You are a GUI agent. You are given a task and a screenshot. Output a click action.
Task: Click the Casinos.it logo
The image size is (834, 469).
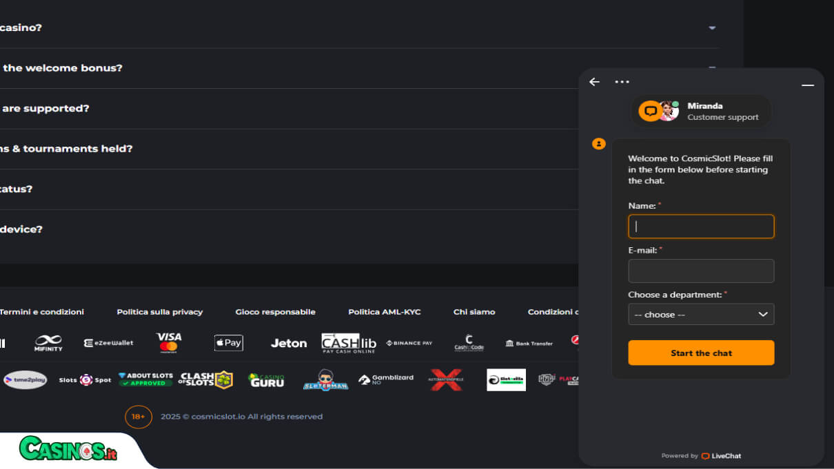pyautogui.click(x=68, y=449)
